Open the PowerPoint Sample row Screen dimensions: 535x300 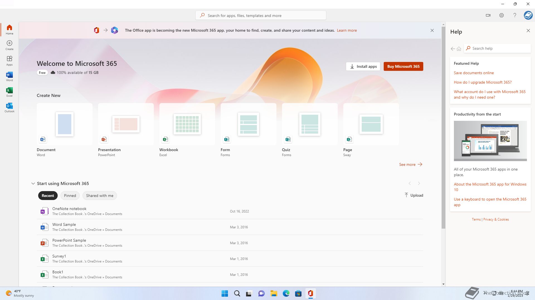pos(230,243)
